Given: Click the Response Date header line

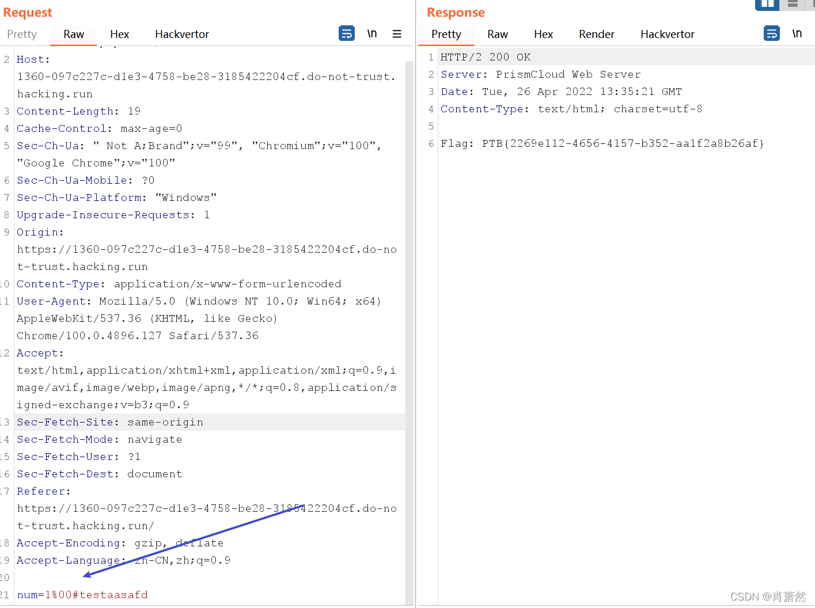Looking at the screenshot, I should coord(562,92).
